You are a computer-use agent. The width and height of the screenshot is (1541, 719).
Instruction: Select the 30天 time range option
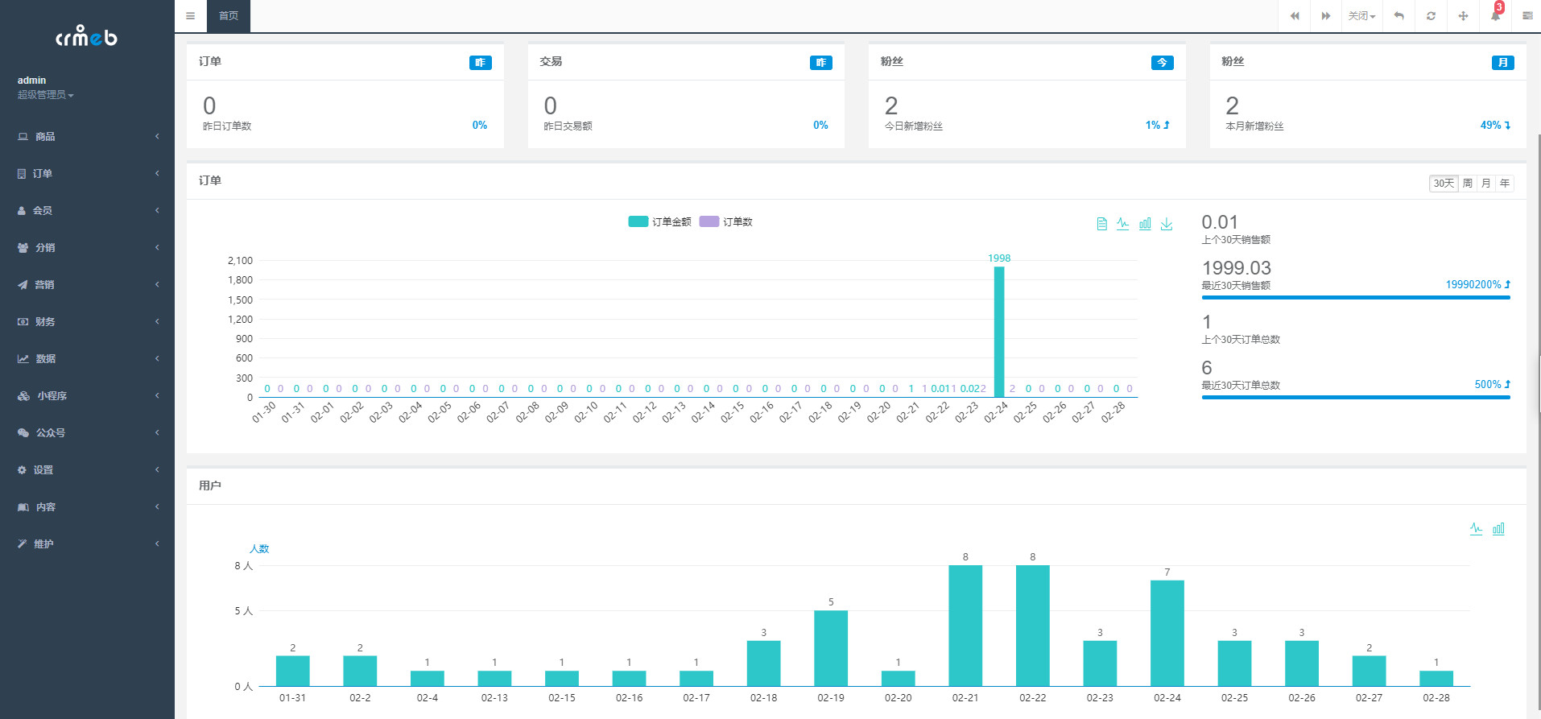pos(1444,184)
